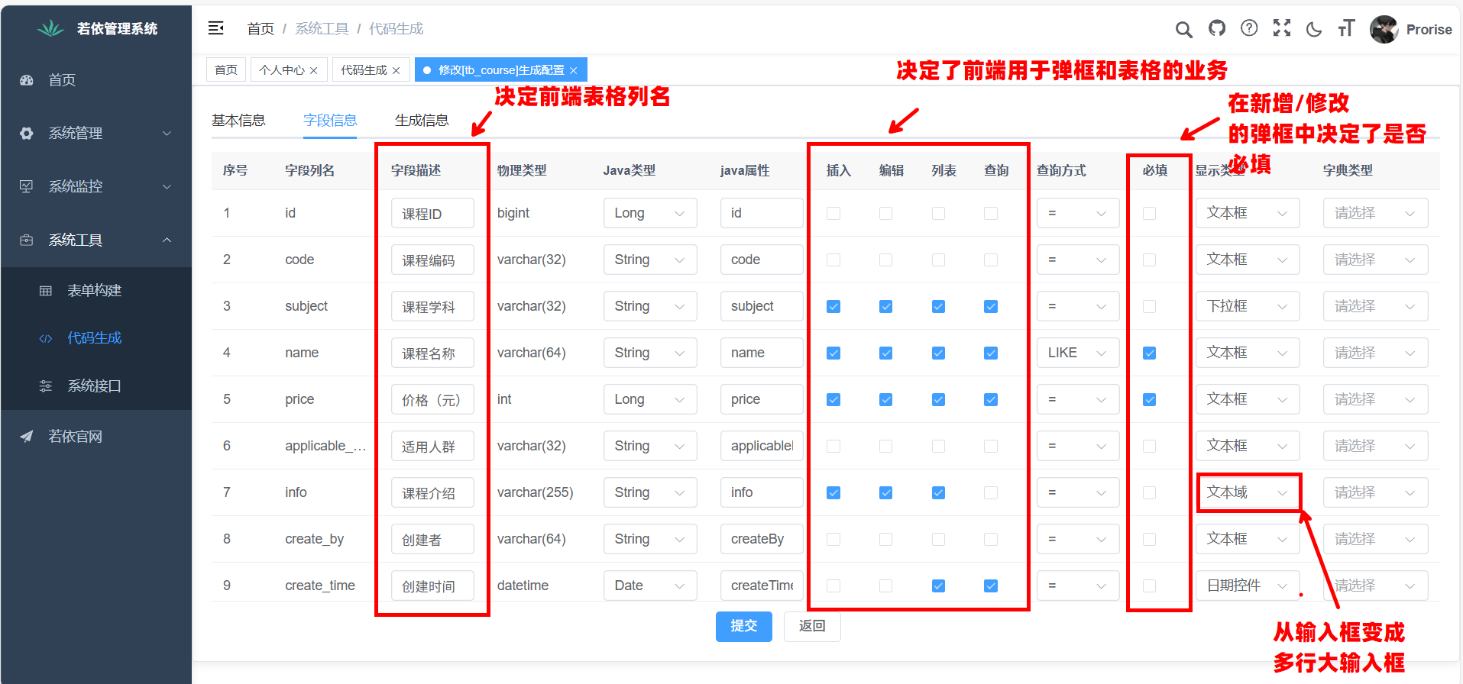Check the 插入 checkbox for the code row
Image resolution: width=1463 pixels, height=684 pixels.
(x=833, y=260)
